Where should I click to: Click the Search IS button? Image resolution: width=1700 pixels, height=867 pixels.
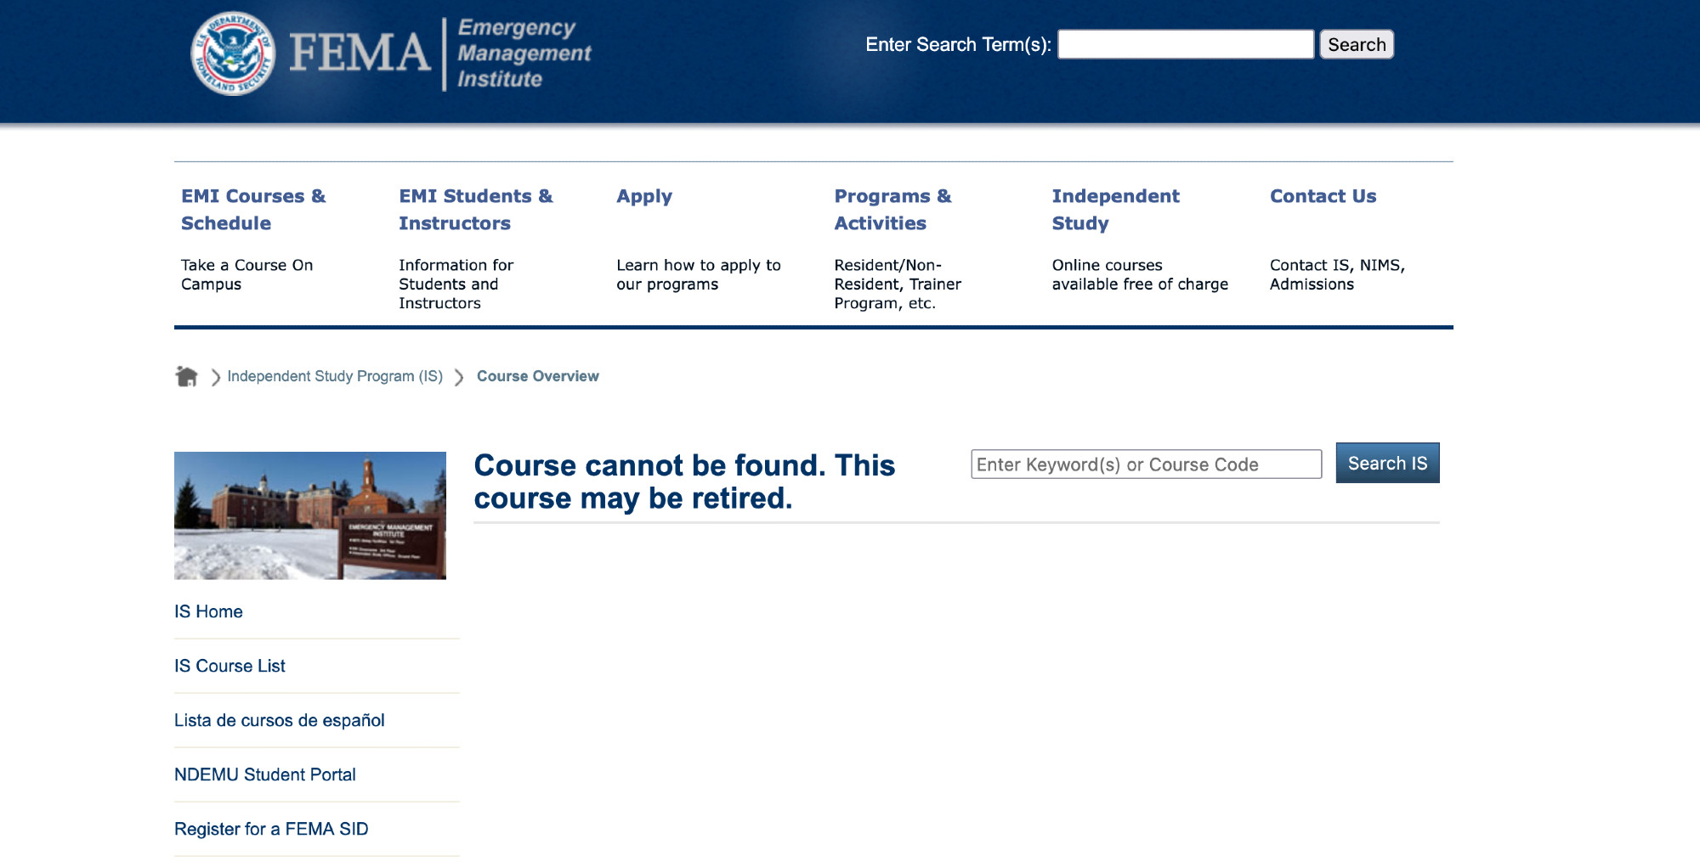1387,463
